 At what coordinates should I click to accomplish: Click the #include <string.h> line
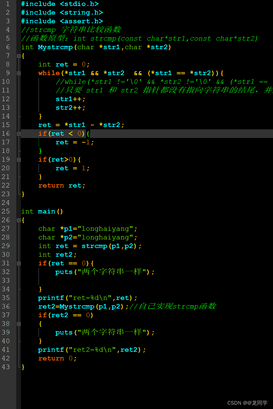[x=62, y=13]
